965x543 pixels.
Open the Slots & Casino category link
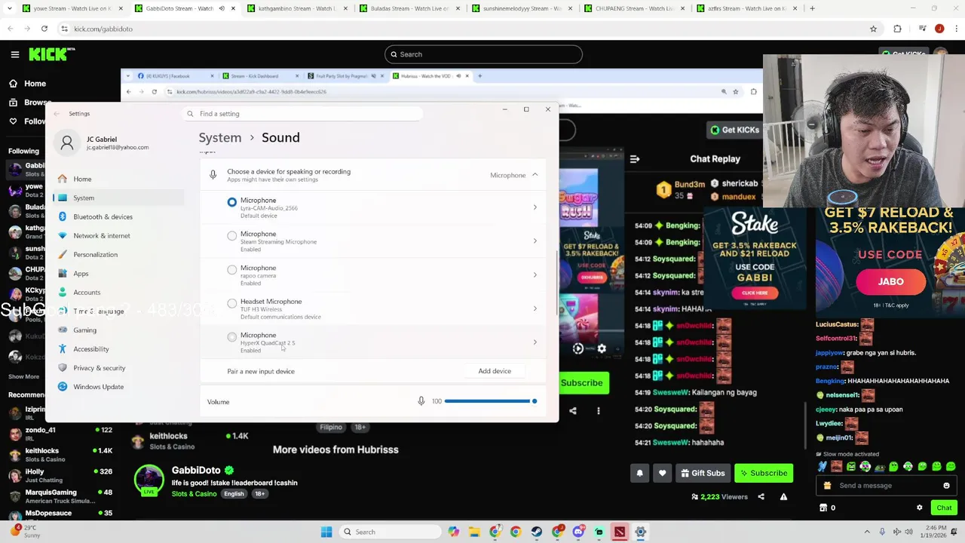[194, 494]
